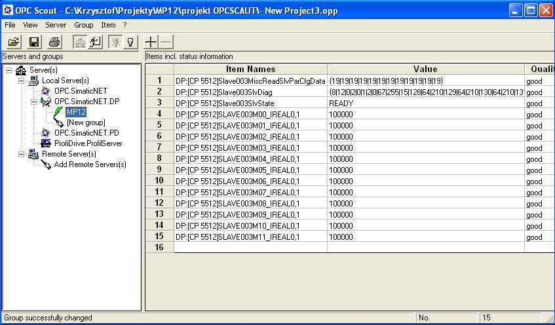The height and width of the screenshot is (325, 555).
Task: Click the greyed lit lightbulb toolbar icon
Action: click(115, 42)
